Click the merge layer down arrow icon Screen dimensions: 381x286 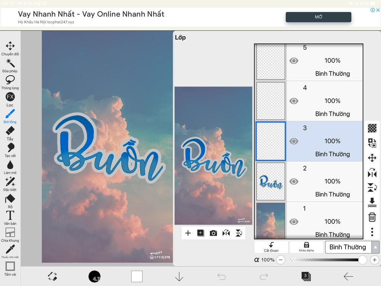[372, 202]
